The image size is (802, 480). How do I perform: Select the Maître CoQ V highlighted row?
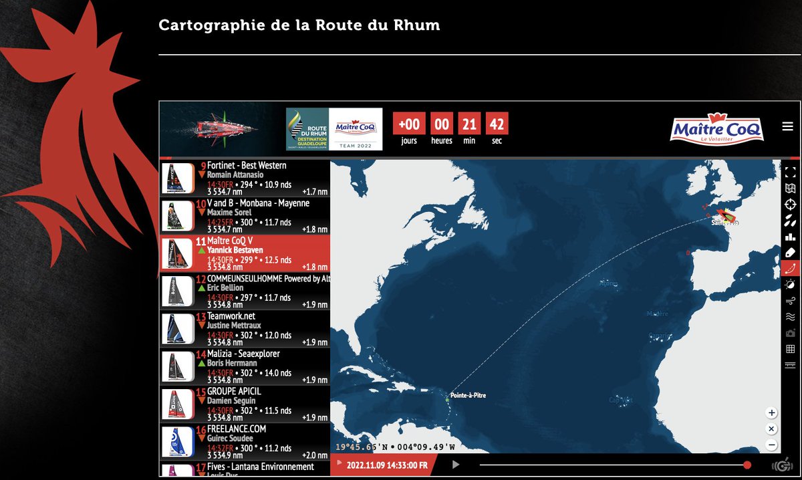click(245, 253)
